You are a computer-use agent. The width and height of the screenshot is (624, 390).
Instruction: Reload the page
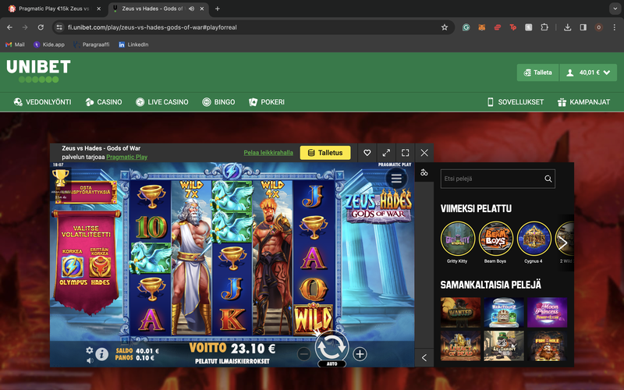click(x=41, y=27)
